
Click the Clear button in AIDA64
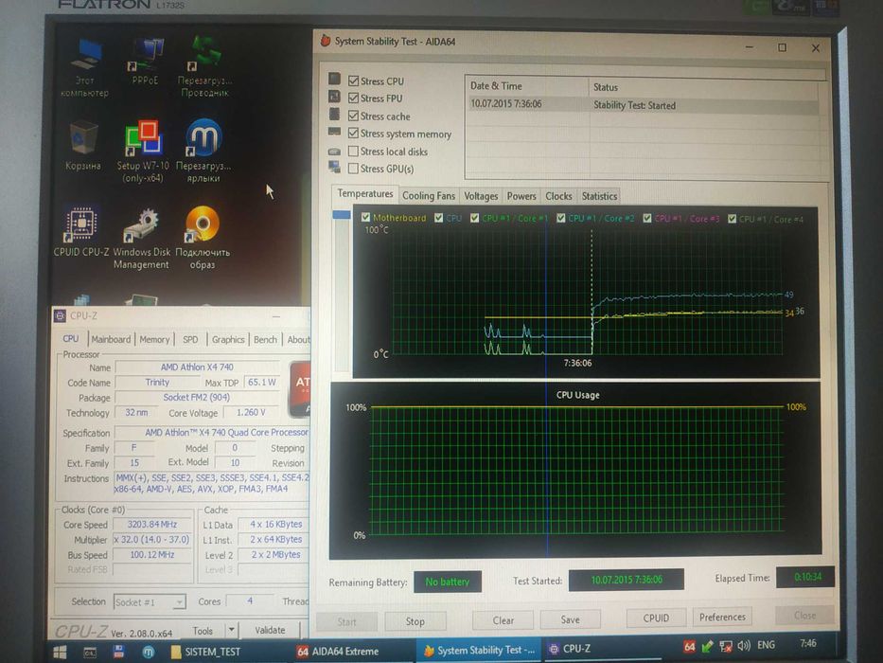[x=503, y=619]
